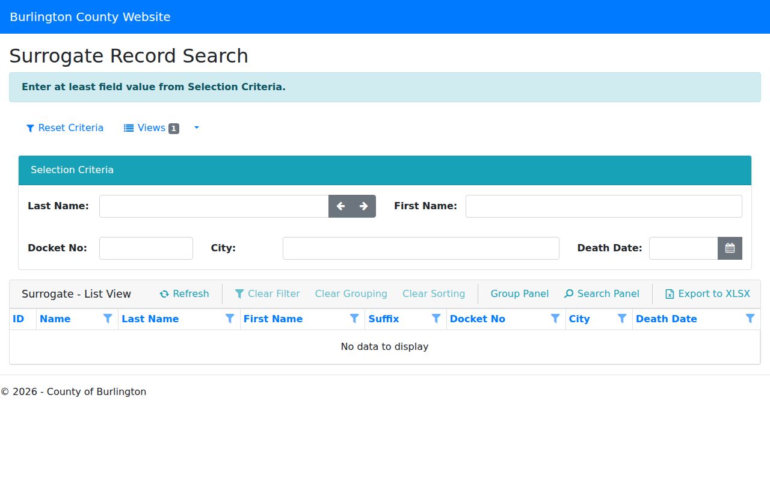Image resolution: width=770 pixels, height=481 pixels.
Task: Click the Selection Criteria panel header
Action: 385,170
